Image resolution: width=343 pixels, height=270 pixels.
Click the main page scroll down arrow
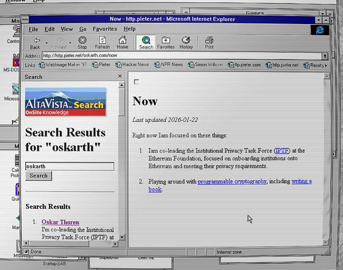click(x=325, y=242)
